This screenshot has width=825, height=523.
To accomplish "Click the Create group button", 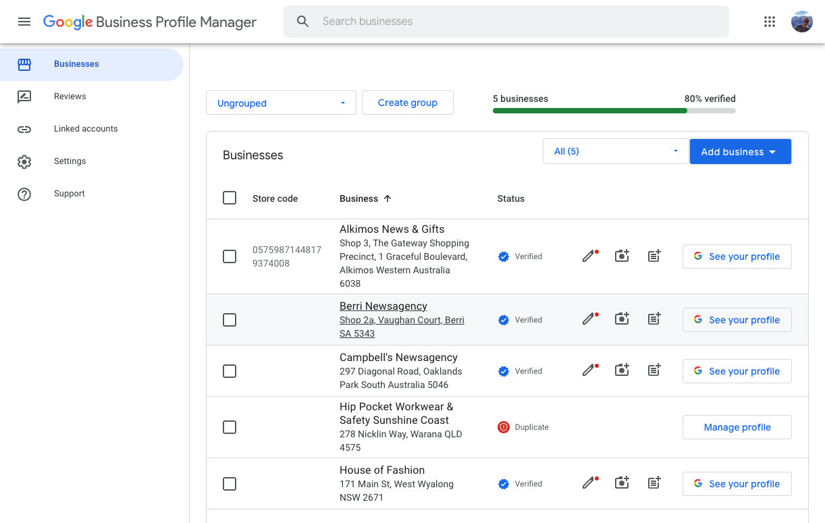I will tap(408, 103).
